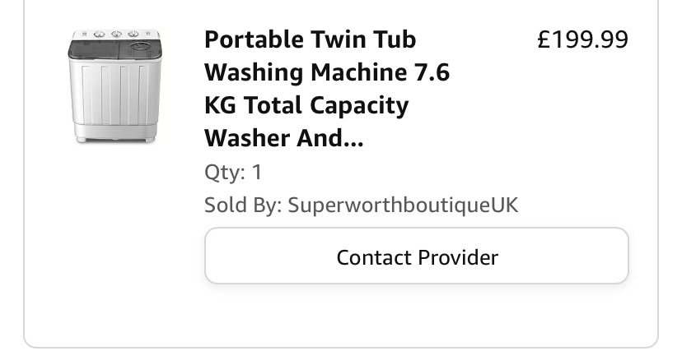Image resolution: width=682 pixels, height=351 pixels.
Task: Click the truncated "Washer And..." title line
Action: click(283, 138)
